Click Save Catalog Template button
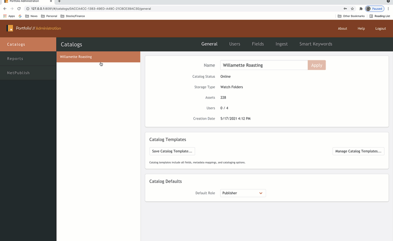Viewport: 393px width, 241px height. (172, 151)
